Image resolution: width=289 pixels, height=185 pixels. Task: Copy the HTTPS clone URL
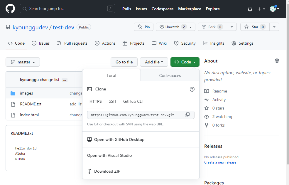pos(187,115)
